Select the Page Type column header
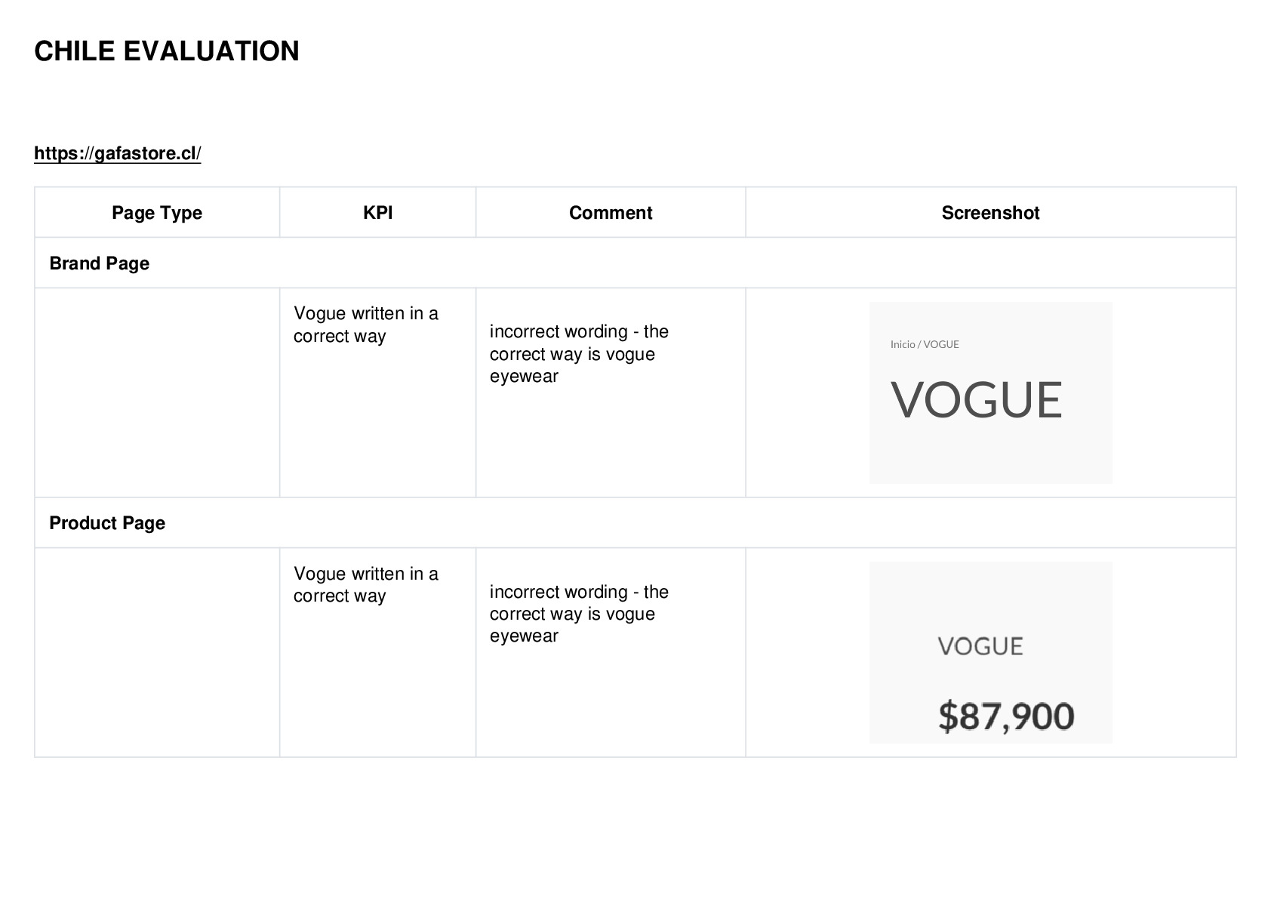 157,213
